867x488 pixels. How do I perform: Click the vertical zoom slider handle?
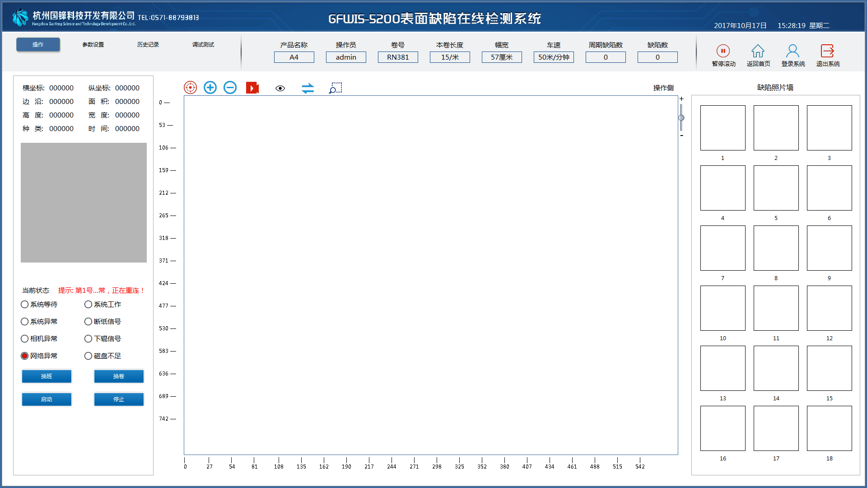(681, 118)
